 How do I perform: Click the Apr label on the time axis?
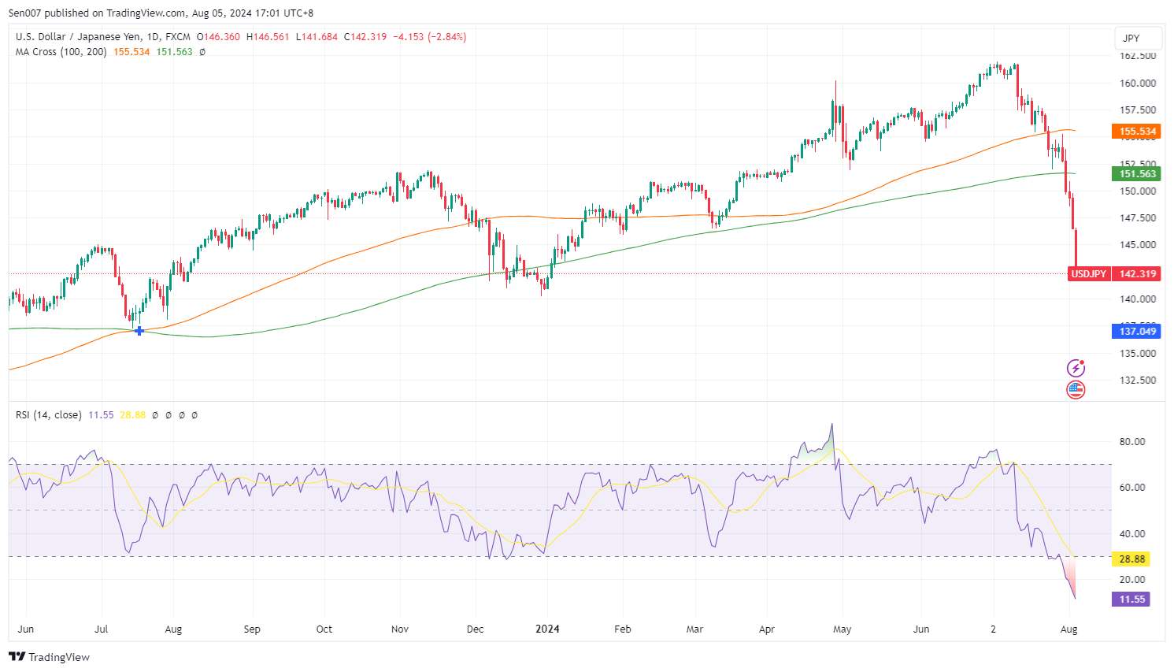(x=767, y=629)
